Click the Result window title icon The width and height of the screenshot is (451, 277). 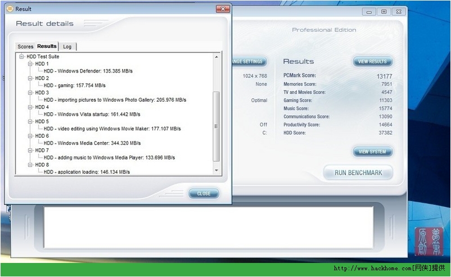click(10, 9)
